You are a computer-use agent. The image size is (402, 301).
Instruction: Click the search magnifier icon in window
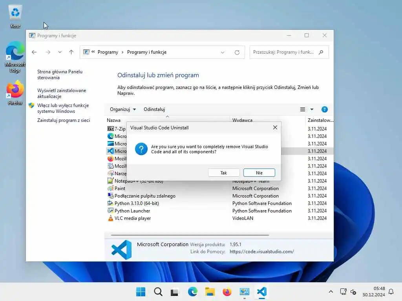[x=321, y=52]
